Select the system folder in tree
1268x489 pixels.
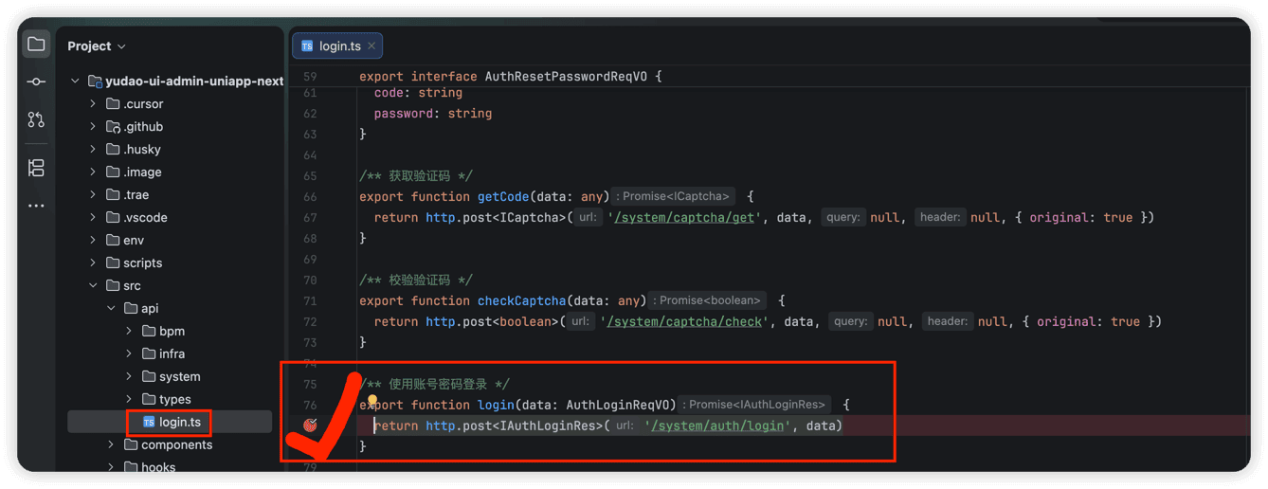tap(179, 376)
